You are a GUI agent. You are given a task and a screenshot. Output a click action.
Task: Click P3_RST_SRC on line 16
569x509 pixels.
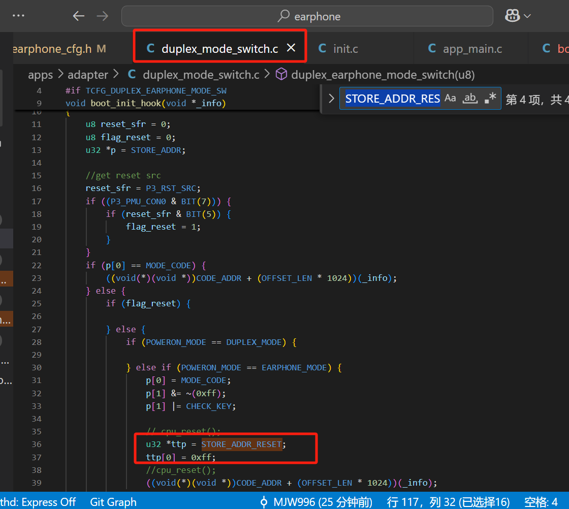tap(171, 188)
